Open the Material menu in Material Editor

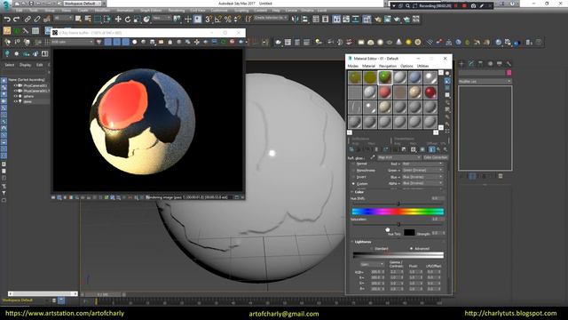(x=368, y=66)
